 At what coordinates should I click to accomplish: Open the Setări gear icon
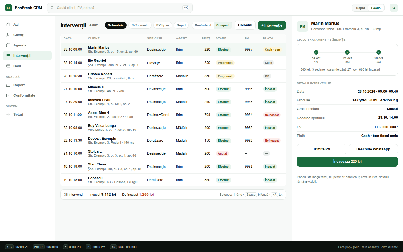(x=8, y=115)
